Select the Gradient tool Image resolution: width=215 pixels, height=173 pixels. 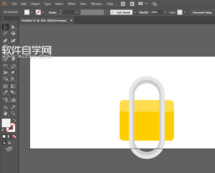(x=13, y=86)
